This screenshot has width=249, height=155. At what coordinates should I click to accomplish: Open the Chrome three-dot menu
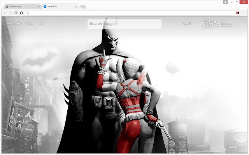[244, 13]
